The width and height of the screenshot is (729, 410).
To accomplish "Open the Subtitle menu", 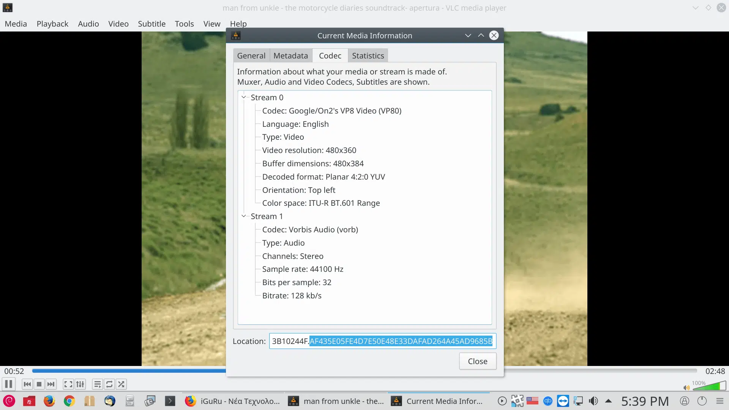I will (x=151, y=24).
